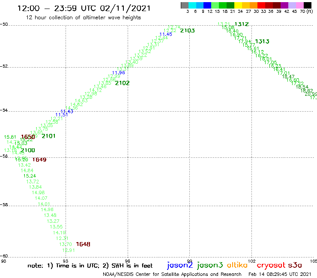This screenshot has width=317, height=278.
Task: Click the cyan swatch in the wave height scale
Action: tap(192, 5)
